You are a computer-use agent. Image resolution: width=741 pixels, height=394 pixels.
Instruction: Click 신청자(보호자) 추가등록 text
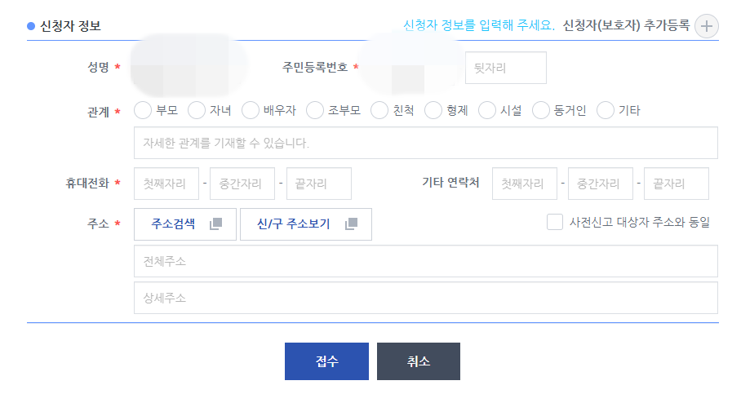[626, 25]
